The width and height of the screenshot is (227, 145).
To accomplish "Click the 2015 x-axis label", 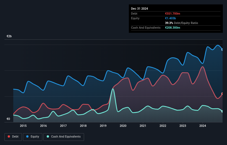I will (23, 126).
